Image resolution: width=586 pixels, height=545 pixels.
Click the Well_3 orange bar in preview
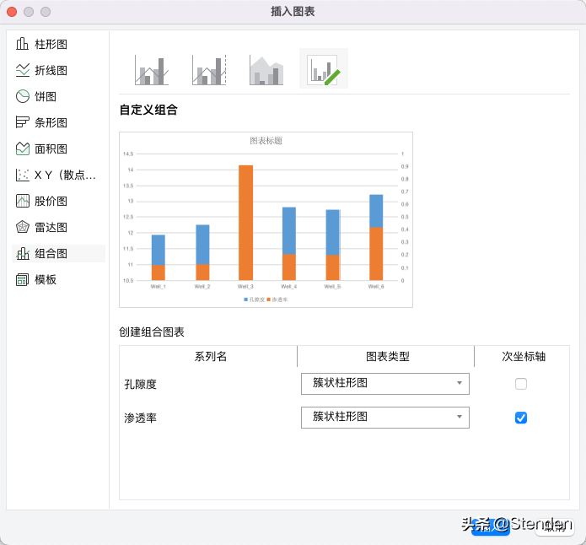(x=245, y=223)
